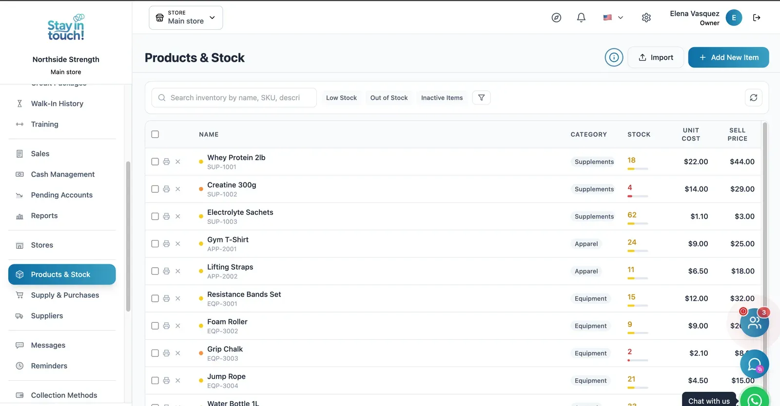
Task: Open the floating team contacts bubble
Action: pyautogui.click(x=755, y=322)
